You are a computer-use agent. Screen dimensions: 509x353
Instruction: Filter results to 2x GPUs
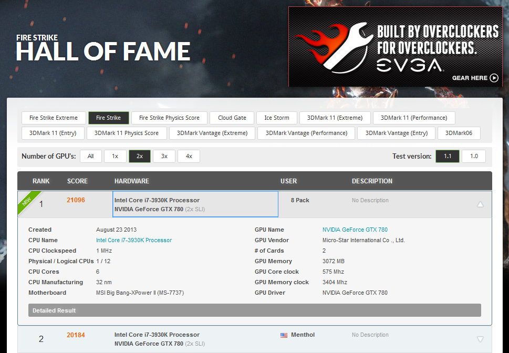coord(140,156)
